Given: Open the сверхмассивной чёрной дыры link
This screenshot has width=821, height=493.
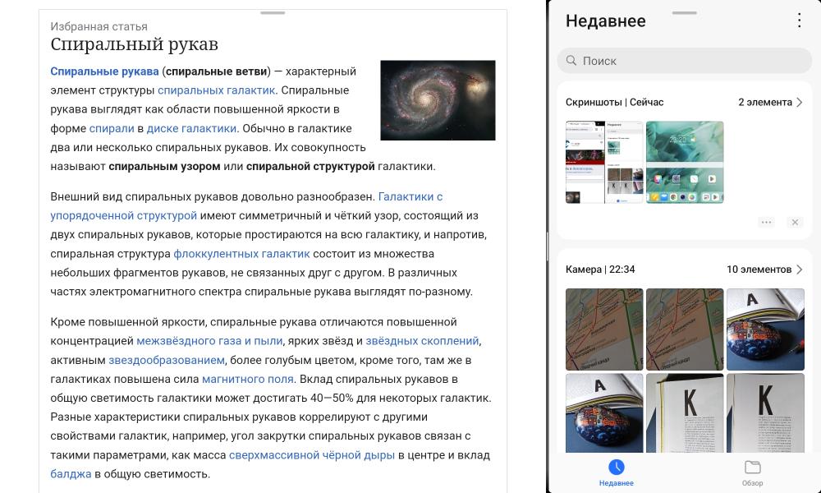Looking at the screenshot, I should click(x=312, y=454).
